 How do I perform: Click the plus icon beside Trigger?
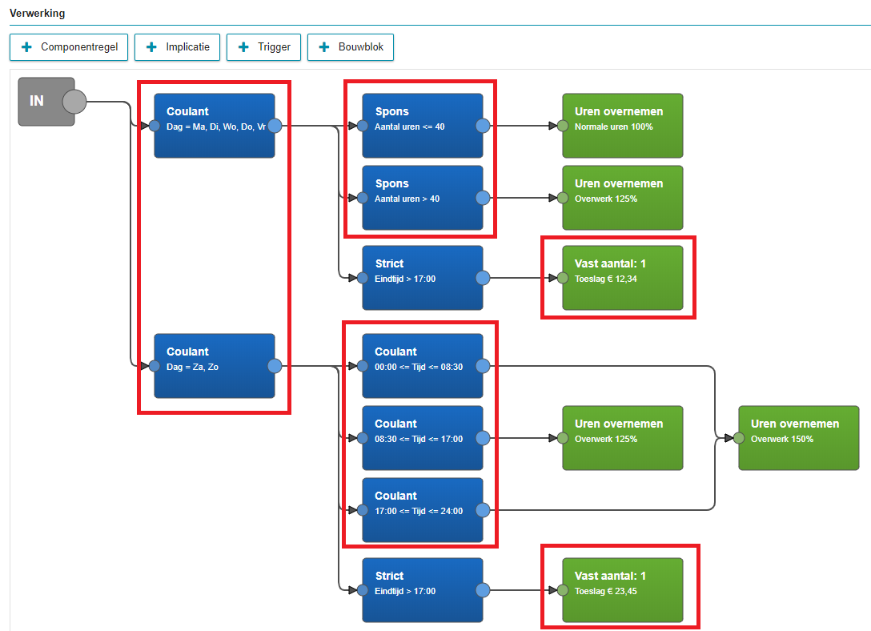(244, 47)
